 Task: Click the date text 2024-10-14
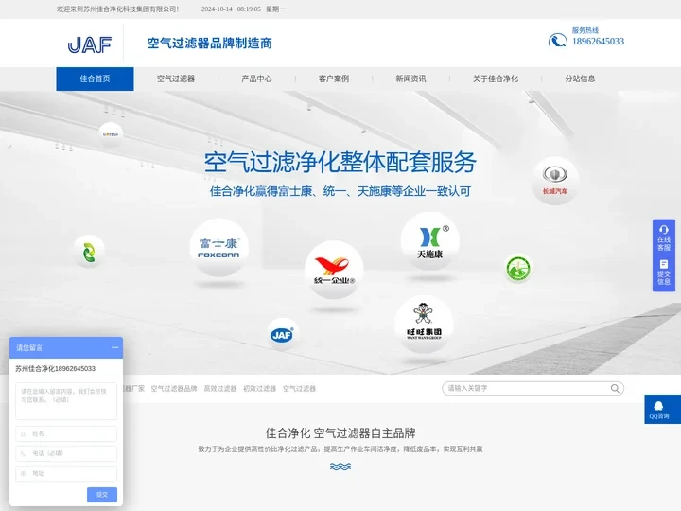coord(217,9)
